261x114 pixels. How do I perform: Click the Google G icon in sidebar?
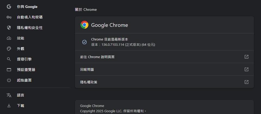9,7
